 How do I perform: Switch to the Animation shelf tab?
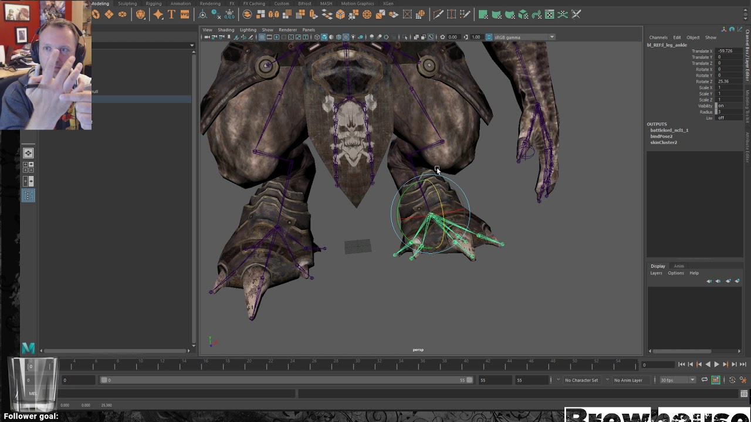[181, 4]
